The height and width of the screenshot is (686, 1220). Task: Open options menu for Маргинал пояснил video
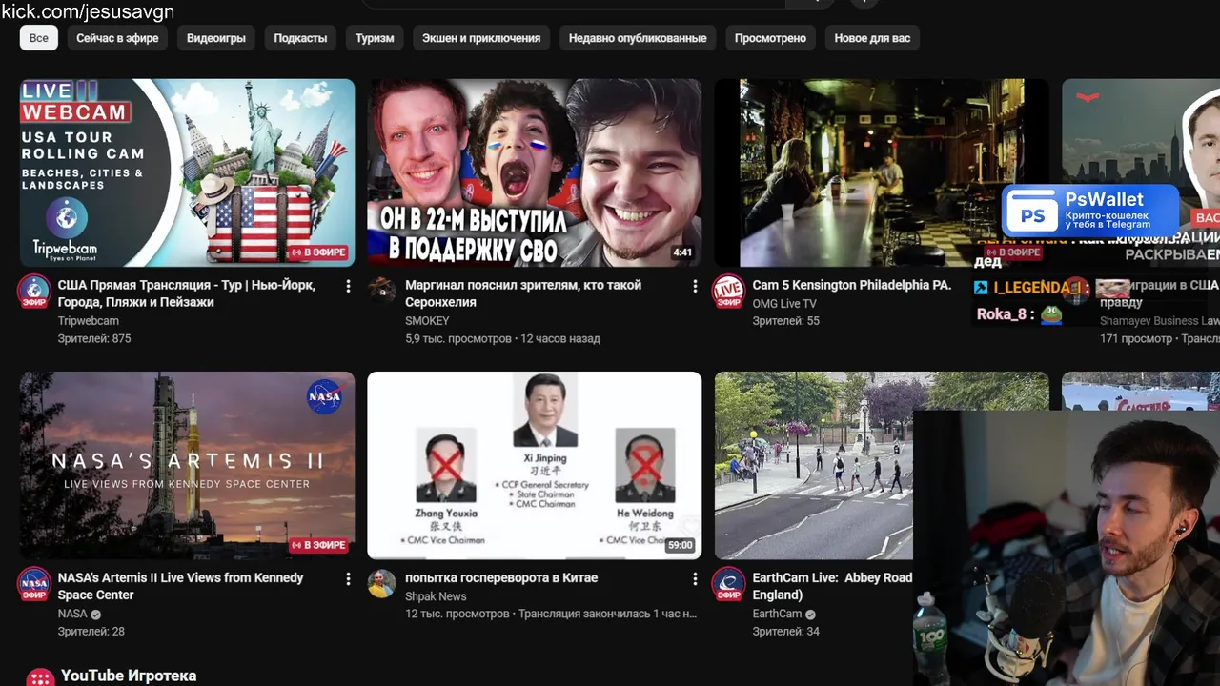tap(695, 286)
